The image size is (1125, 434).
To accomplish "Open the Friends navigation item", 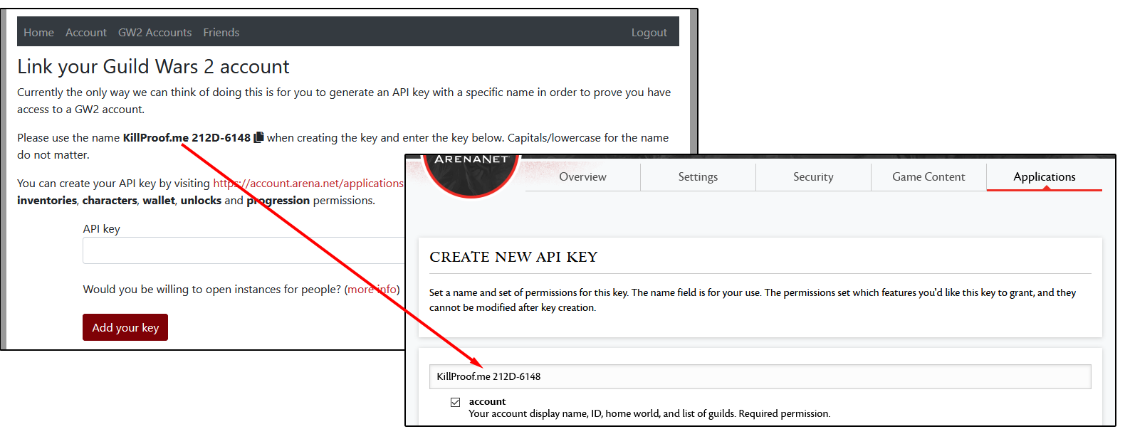I will point(221,33).
